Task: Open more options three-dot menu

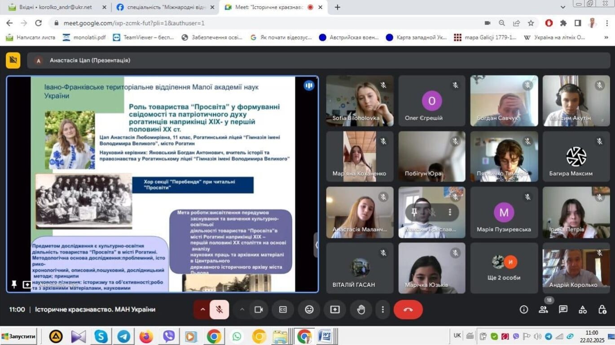Action: point(382,310)
